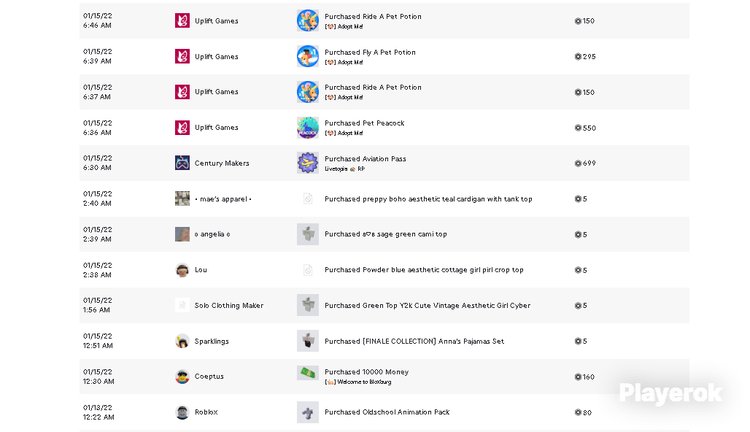Open the Pet Peacock item thumbnail
This screenshot has height=432, width=750.
(308, 128)
